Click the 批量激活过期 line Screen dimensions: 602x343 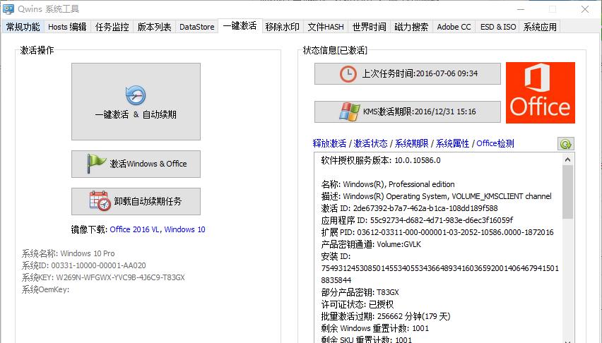pyautogui.click(x=386, y=316)
